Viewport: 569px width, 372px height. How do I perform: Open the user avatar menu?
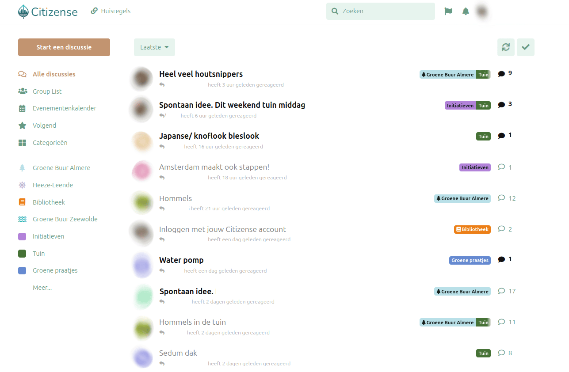coord(481,12)
